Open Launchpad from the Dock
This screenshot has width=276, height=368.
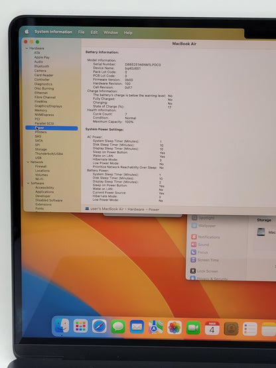[x=80, y=326]
